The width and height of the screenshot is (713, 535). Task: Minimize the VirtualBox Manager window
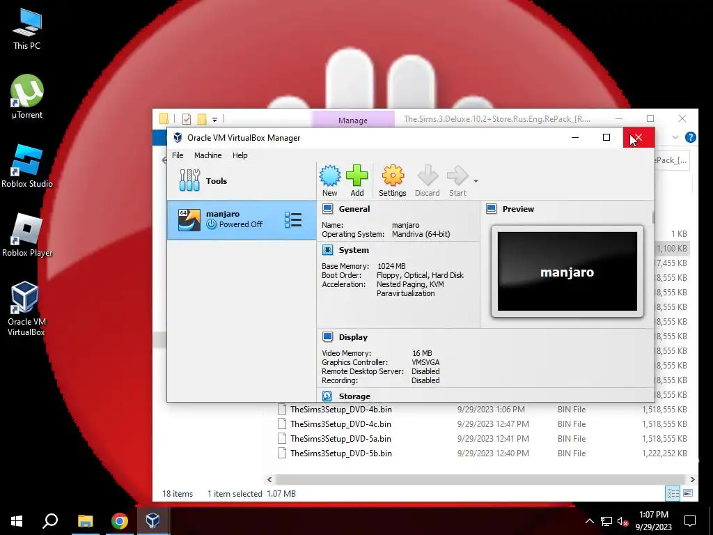575,137
